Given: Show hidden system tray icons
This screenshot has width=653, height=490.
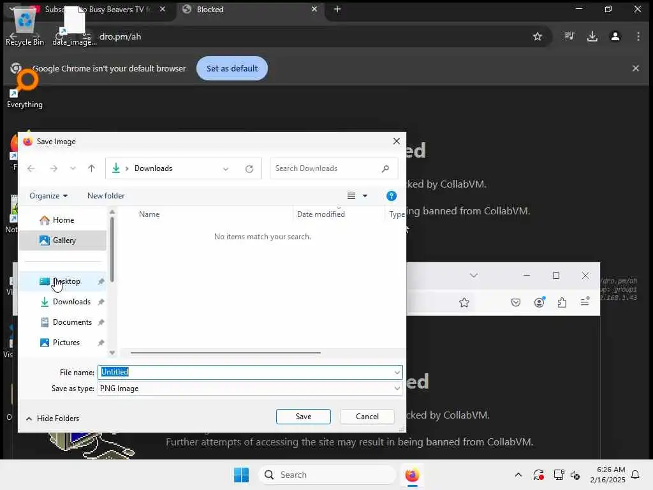Looking at the screenshot, I should (x=518, y=475).
